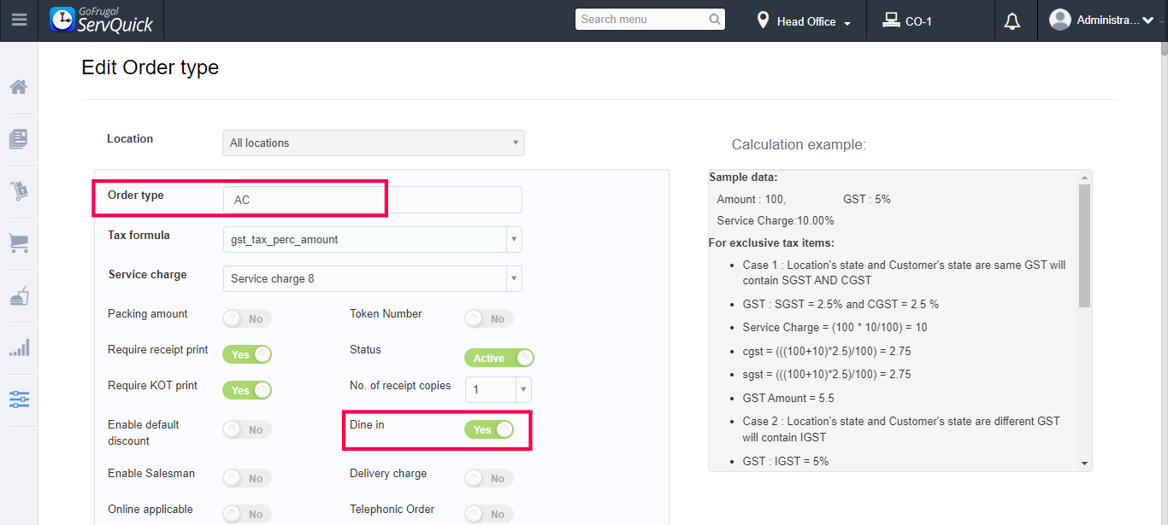
Task: Open the reports newspaper sidebar icon
Action: [x=19, y=139]
